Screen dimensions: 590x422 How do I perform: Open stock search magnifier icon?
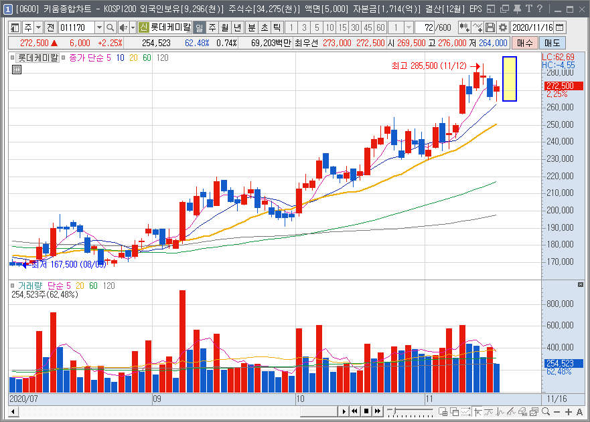click(110, 27)
